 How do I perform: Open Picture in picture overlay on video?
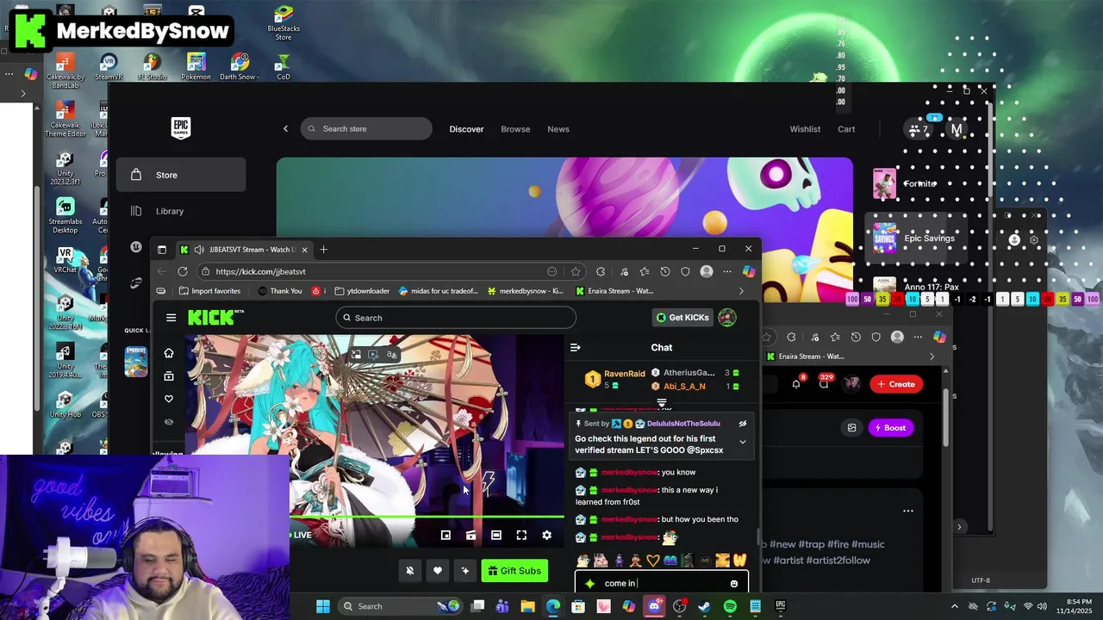(x=355, y=354)
